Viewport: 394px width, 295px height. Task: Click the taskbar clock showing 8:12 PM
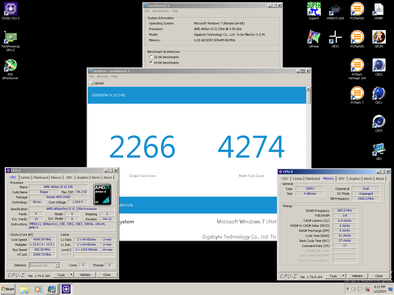click(x=380, y=289)
